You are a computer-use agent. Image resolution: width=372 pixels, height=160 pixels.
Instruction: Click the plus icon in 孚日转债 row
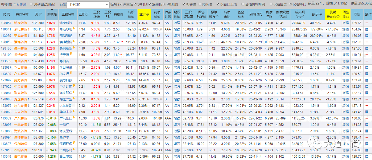click(367, 68)
